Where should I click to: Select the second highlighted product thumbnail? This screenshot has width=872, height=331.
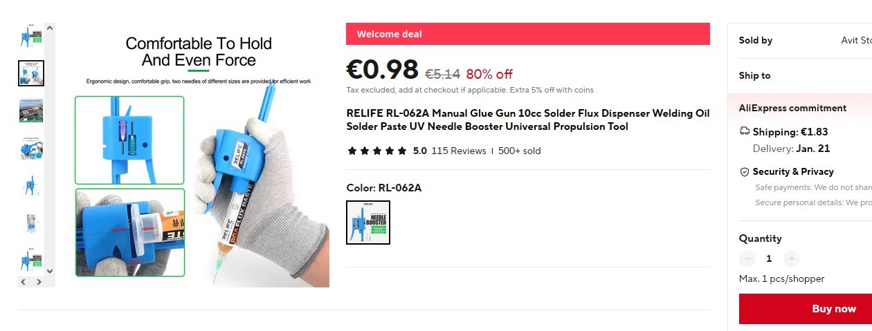point(31,73)
